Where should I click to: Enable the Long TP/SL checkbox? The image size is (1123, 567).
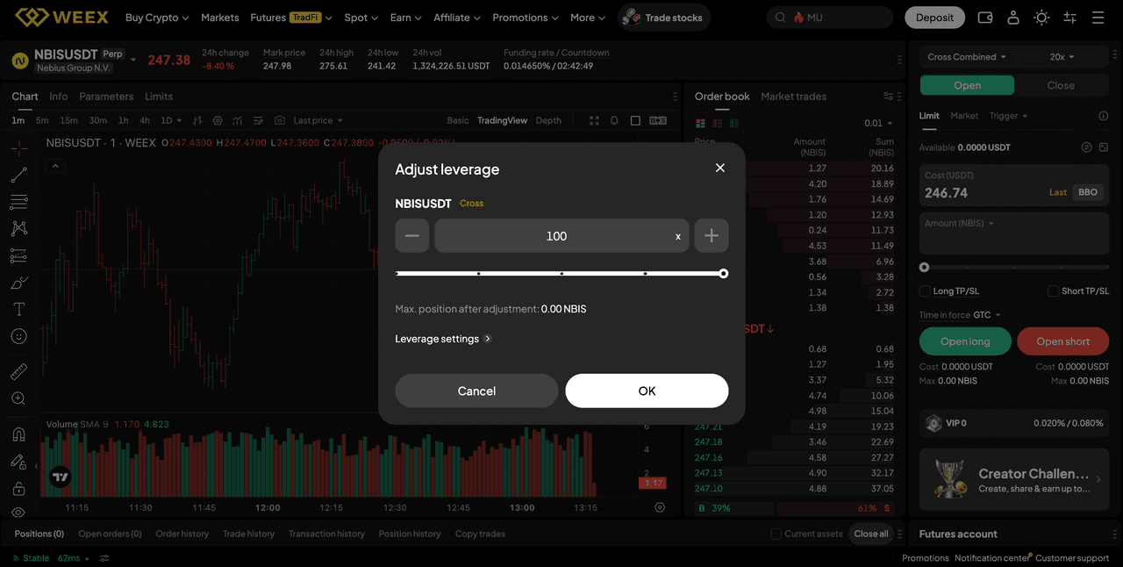tap(925, 291)
